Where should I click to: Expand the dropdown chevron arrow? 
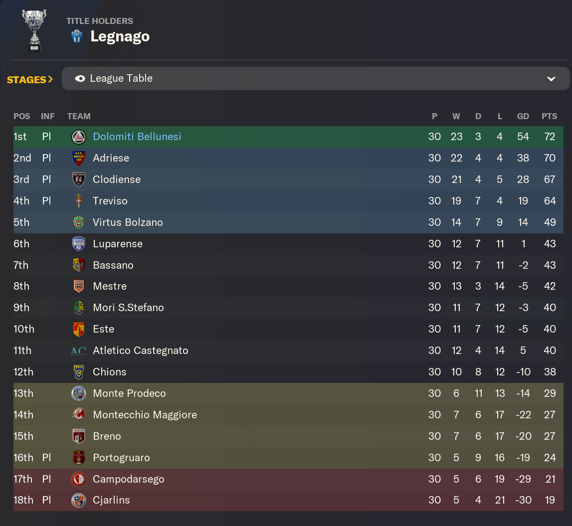(x=551, y=79)
